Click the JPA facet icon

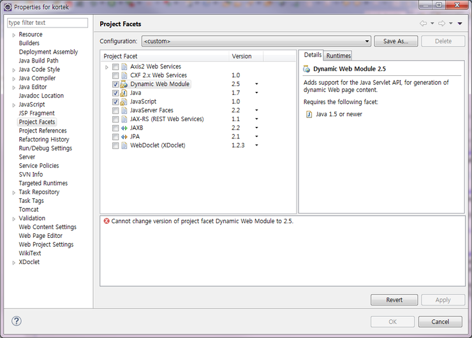tap(124, 136)
